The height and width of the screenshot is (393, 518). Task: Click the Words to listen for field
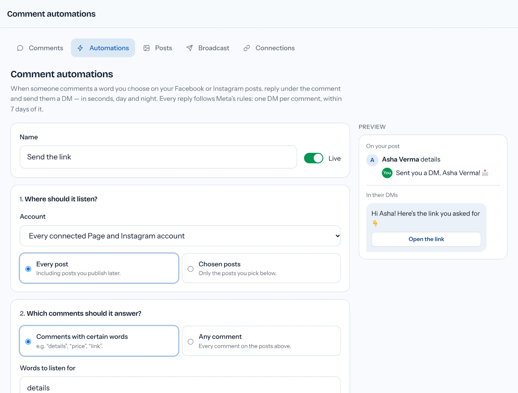click(180, 385)
